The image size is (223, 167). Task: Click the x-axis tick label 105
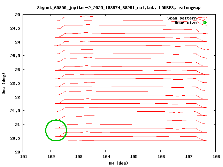click(x=134, y=157)
